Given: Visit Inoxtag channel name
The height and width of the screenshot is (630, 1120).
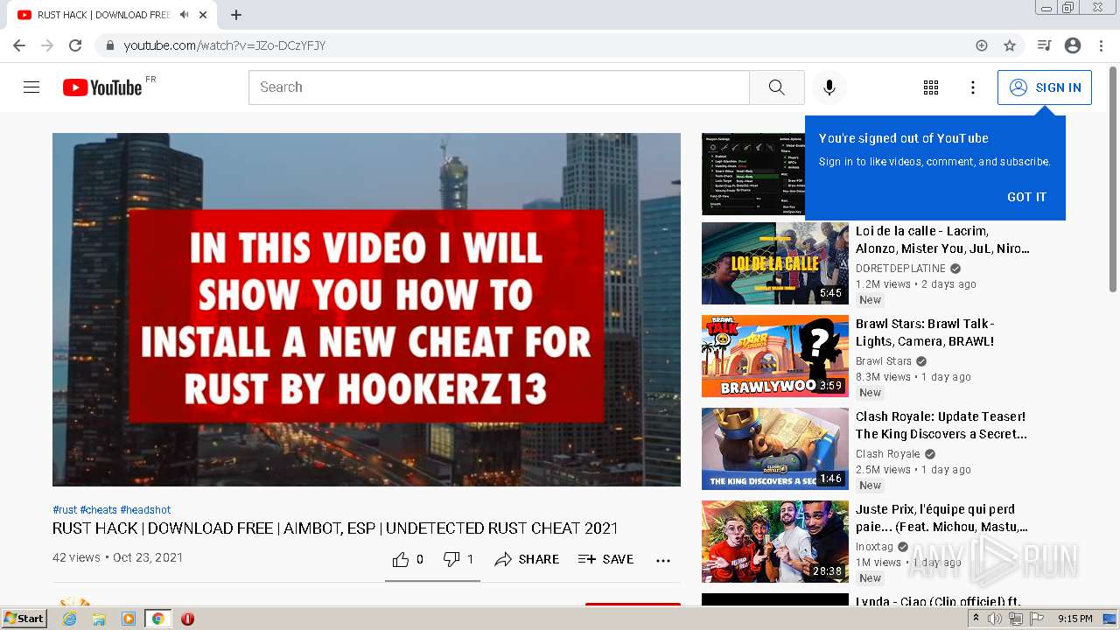Looking at the screenshot, I should (x=875, y=547).
